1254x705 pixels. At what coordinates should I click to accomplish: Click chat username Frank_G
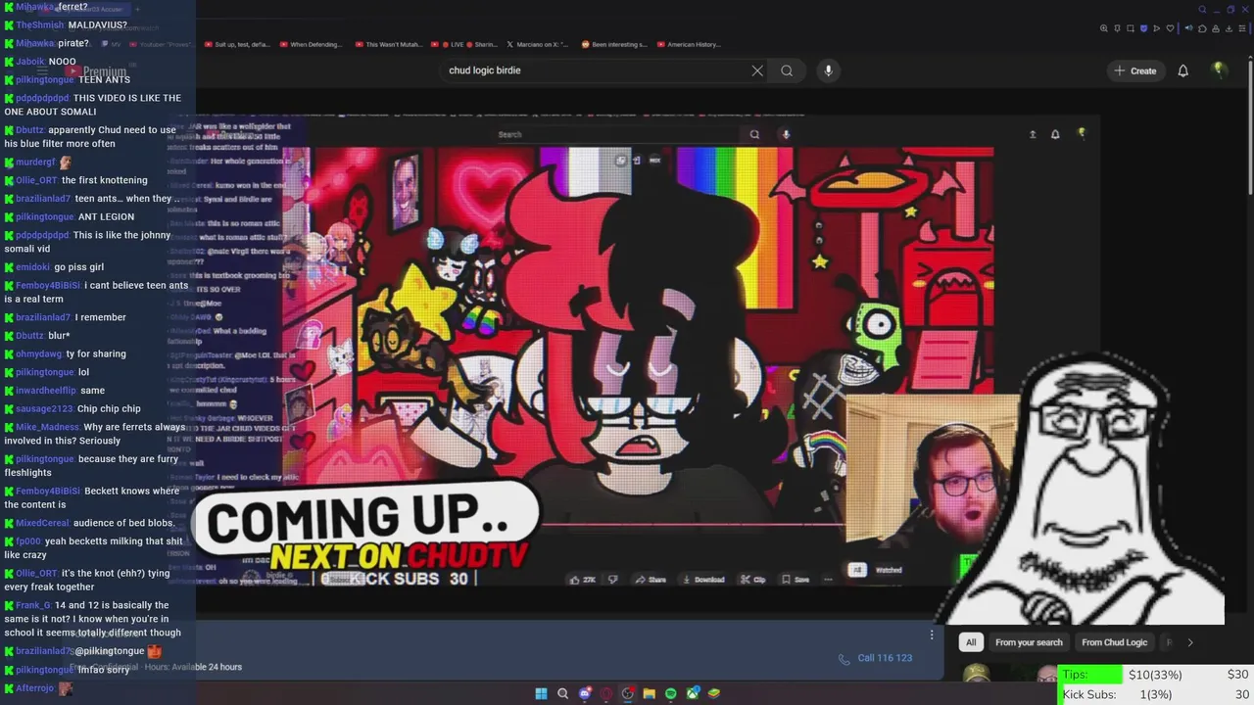coord(32,605)
